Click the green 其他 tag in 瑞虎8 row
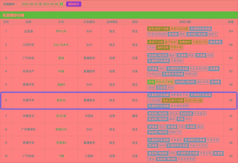The width and height of the screenshot is (238, 163). (151, 82)
